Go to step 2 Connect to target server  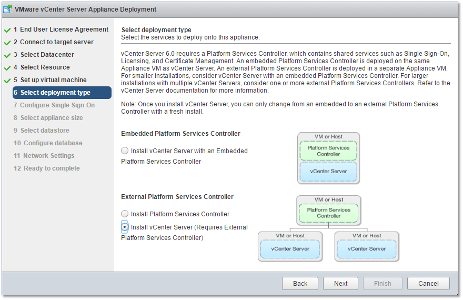tap(54, 42)
